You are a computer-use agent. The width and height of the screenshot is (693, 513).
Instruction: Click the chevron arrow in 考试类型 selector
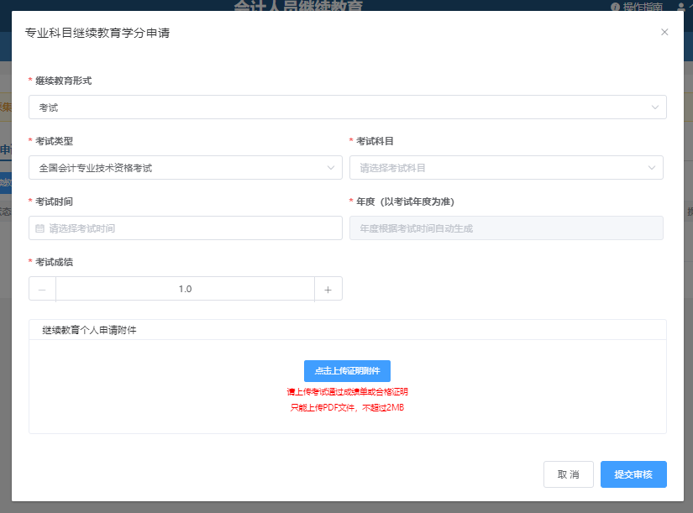coord(330,168)
